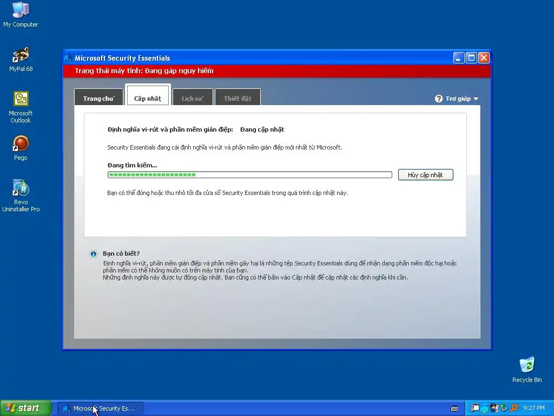Open the Trợ giúp dropdown arrow
Screen dimensions: 554x416
coord(476,99)
